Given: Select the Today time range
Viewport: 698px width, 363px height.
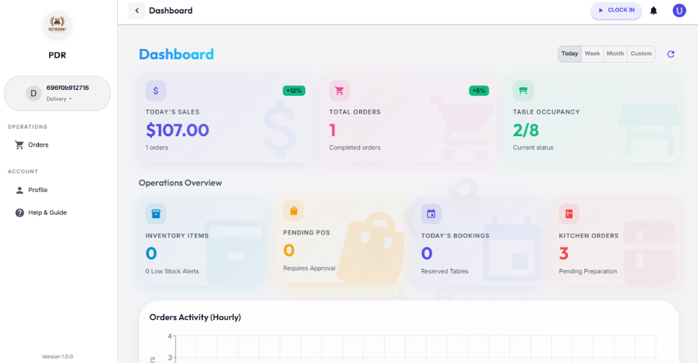Looking at the screenshot, I should 570,54.
